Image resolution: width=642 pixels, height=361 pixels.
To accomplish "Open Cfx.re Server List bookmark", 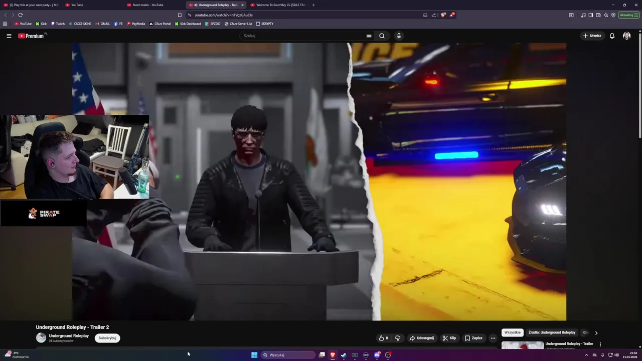I will point(238,24).
